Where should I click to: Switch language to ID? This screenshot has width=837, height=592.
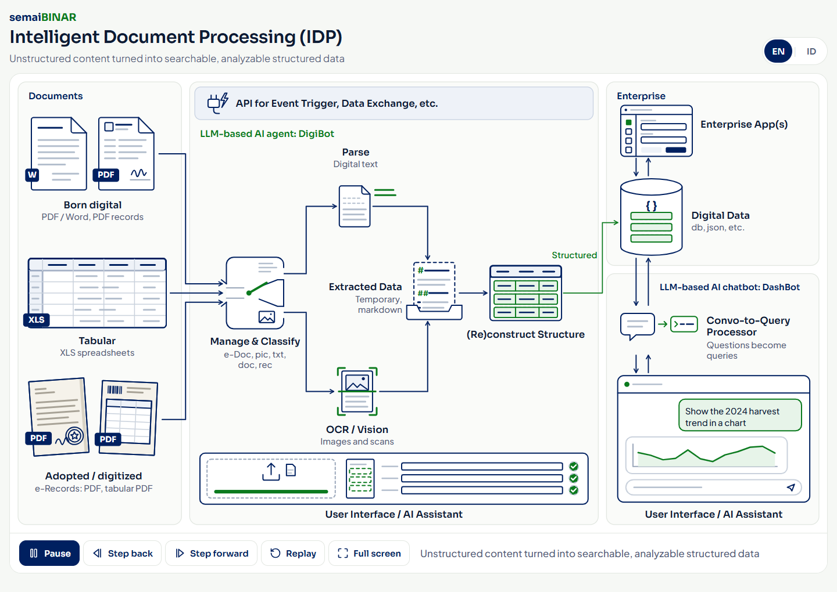tap(811, 51)
